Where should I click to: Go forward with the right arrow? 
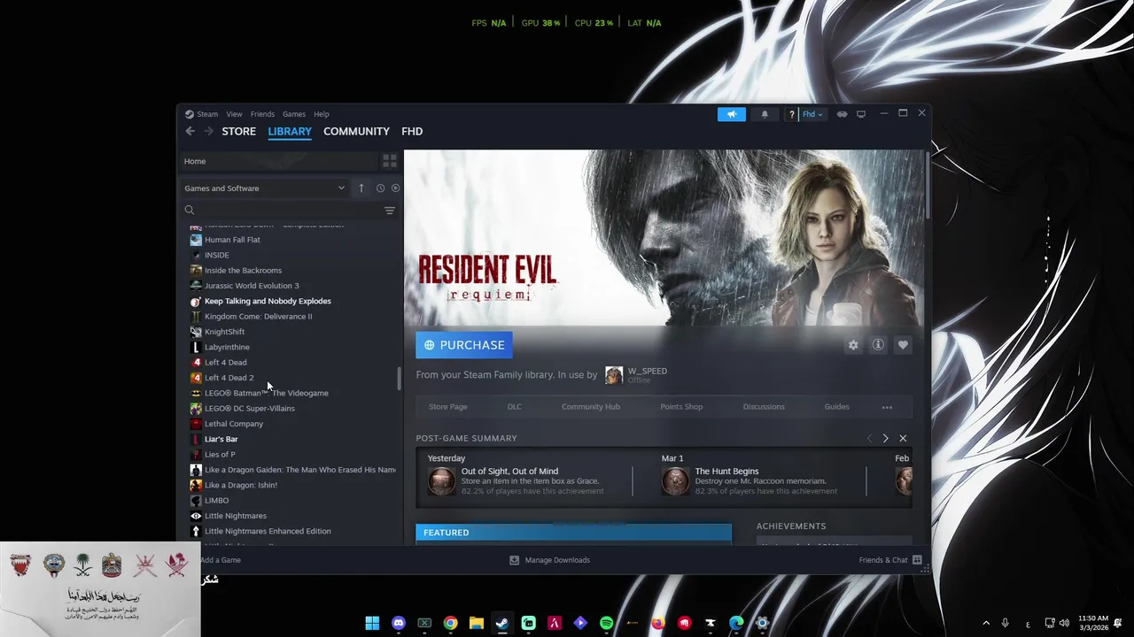pyautogui.click(x=208, y=131)
